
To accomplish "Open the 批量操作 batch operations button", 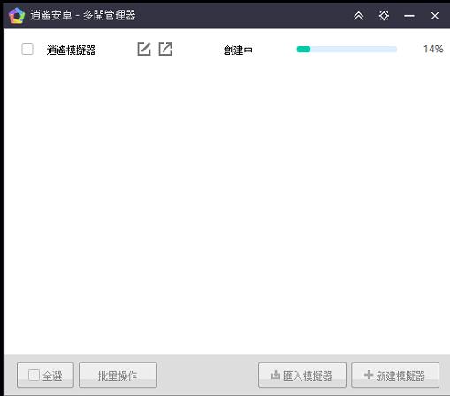I will coord(118,375).
